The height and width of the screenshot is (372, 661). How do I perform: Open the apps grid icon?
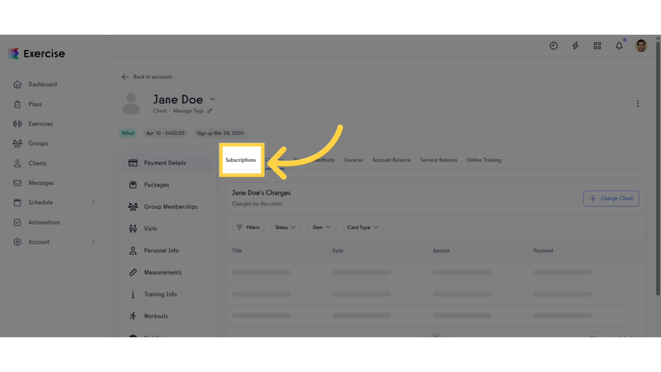point(597,46)
